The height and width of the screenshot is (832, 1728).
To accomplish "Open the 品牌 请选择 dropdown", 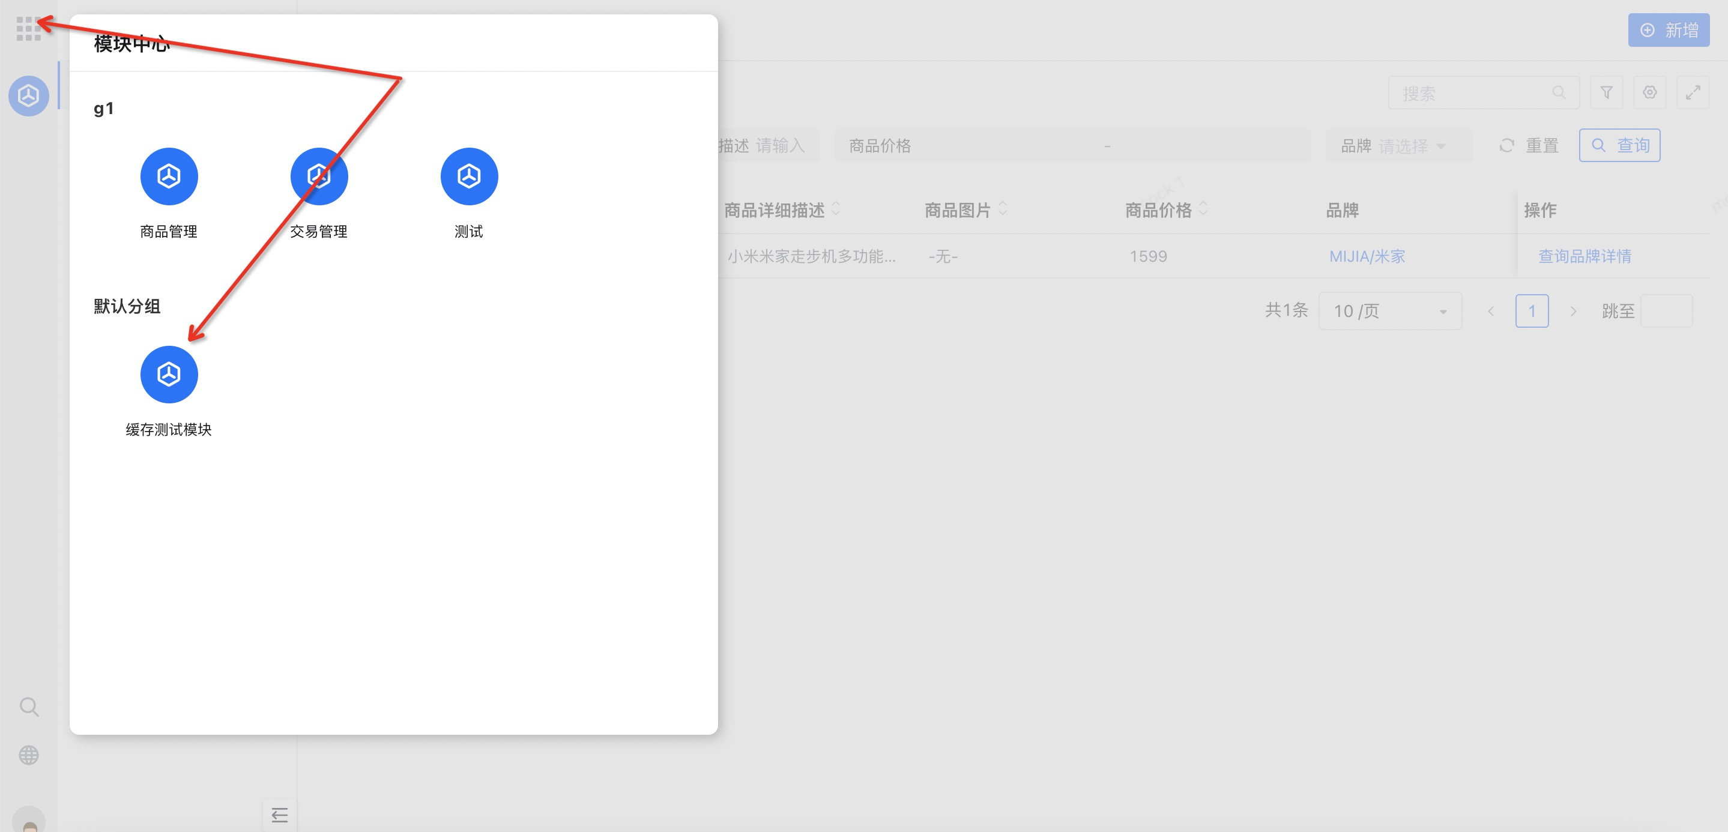I will click(x=1398, y=145).
